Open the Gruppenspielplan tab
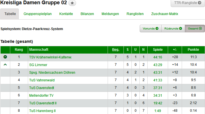 tap(37, 14)
